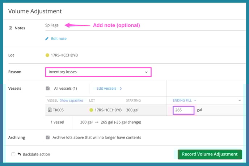249x166 pixels.
Task: Open the Reason dropdown showing Inventory losses
Action: (x=98, y=72)
